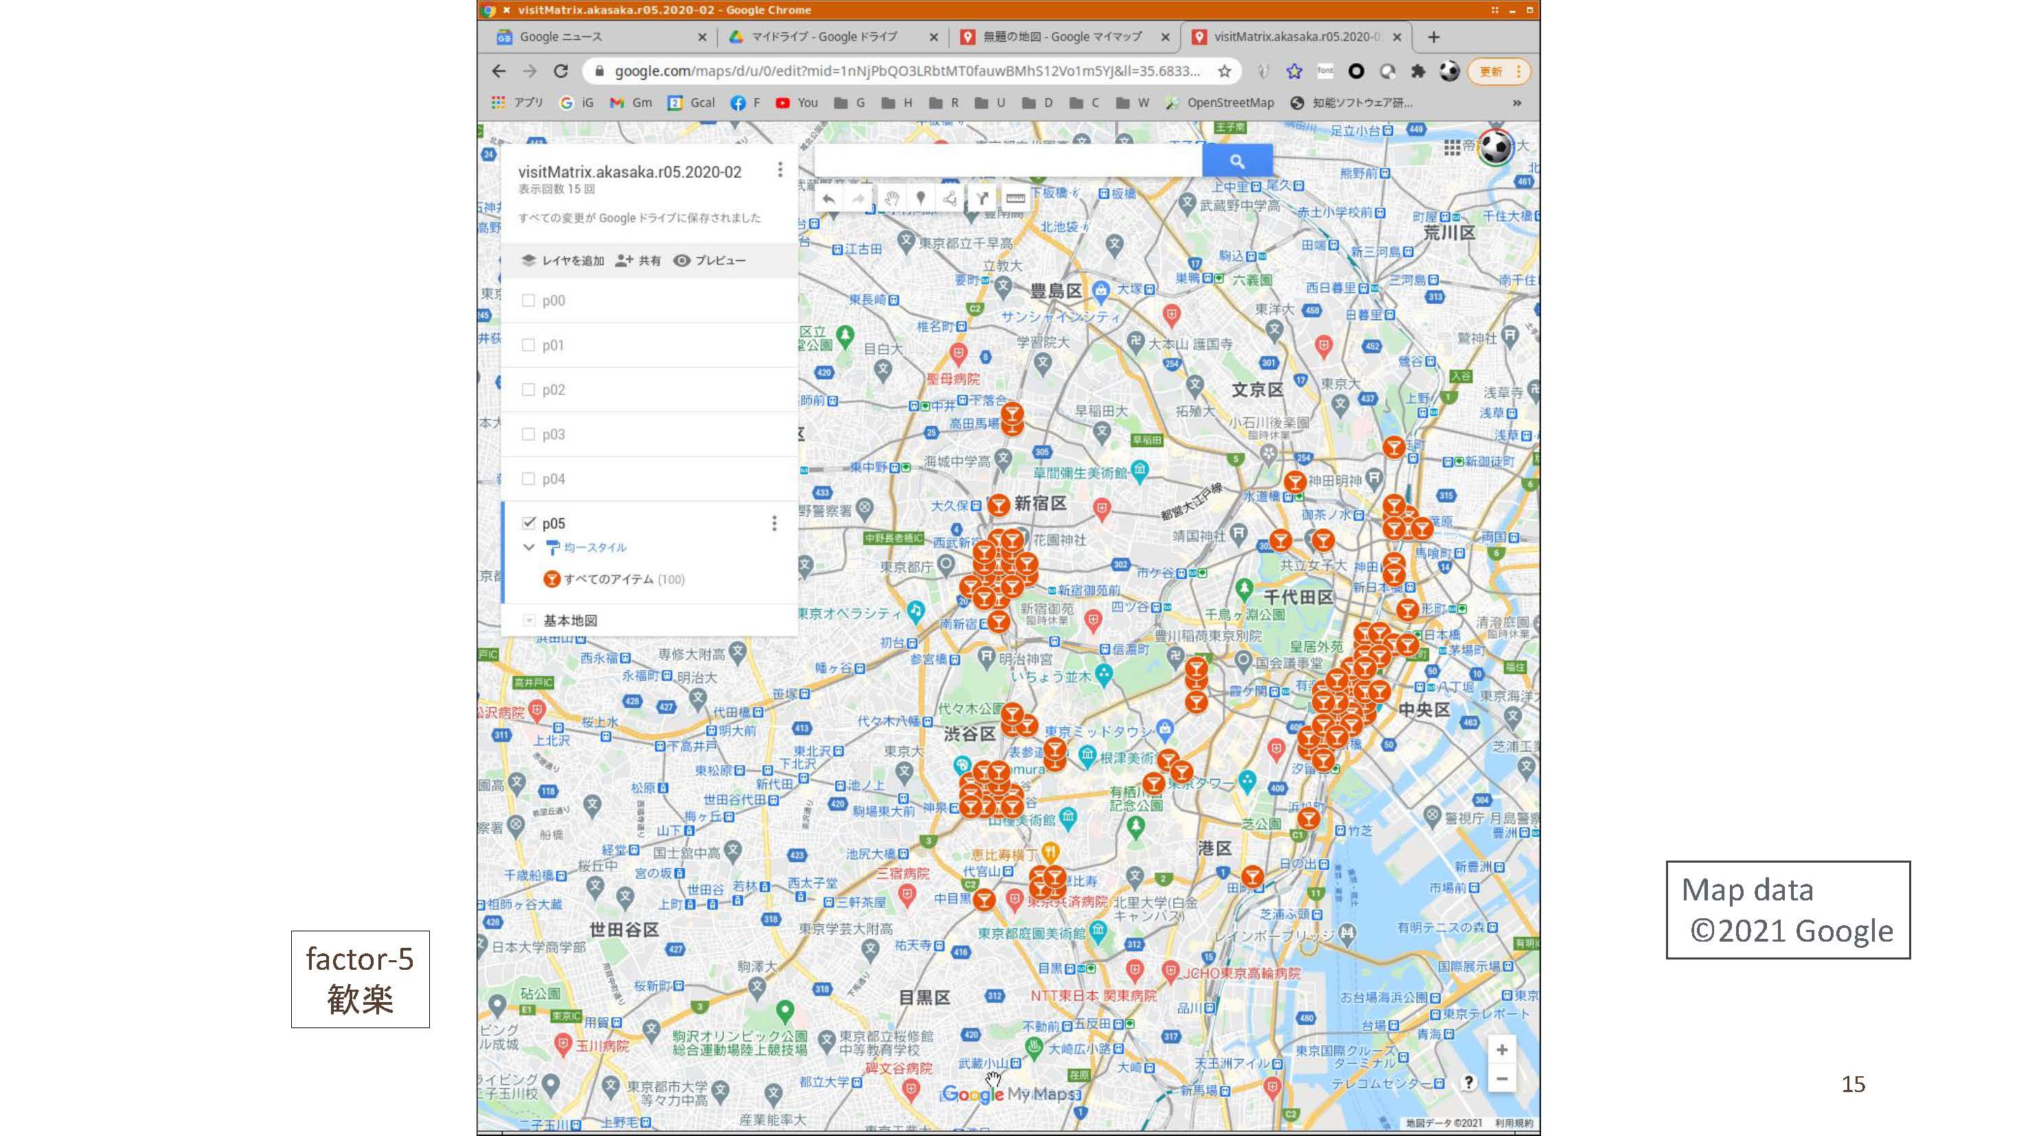Bookmark this page with the star
This screenshot has height=1136, width=2019.
[x=1224, y=71]
